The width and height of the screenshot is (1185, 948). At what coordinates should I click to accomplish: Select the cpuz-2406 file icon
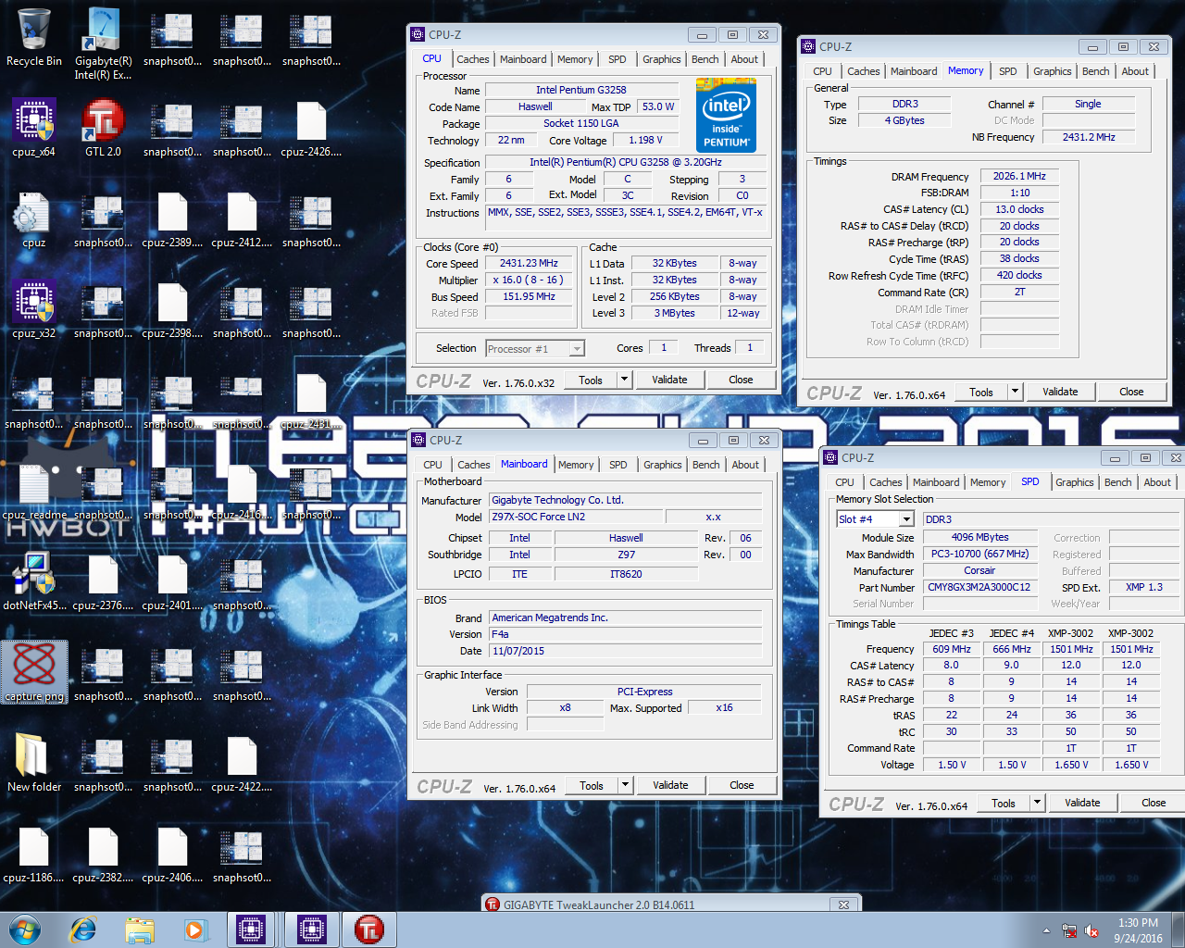[172, 854]
